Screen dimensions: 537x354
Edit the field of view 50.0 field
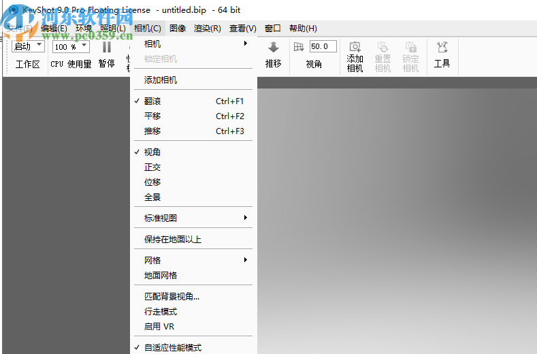tap(323, 46)
